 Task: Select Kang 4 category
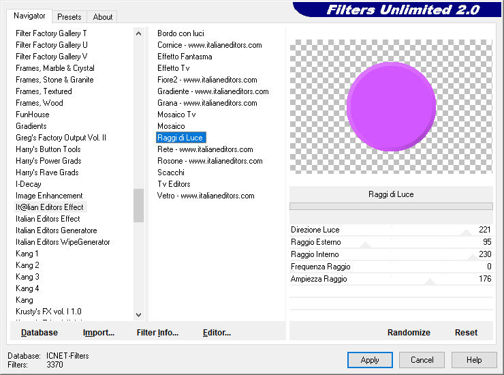[x=27, y=288]
